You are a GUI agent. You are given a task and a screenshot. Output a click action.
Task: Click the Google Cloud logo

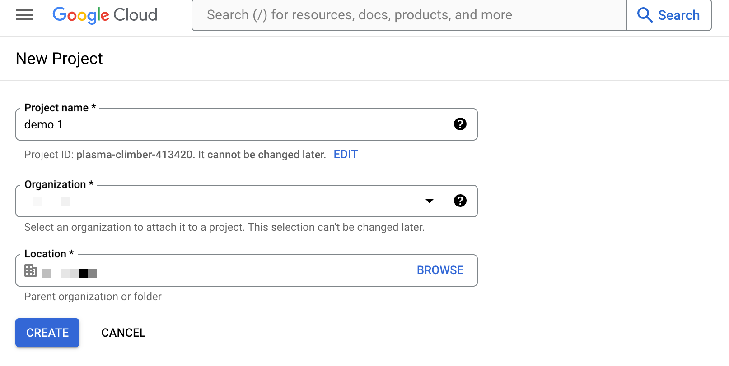(x=105, y=15)
